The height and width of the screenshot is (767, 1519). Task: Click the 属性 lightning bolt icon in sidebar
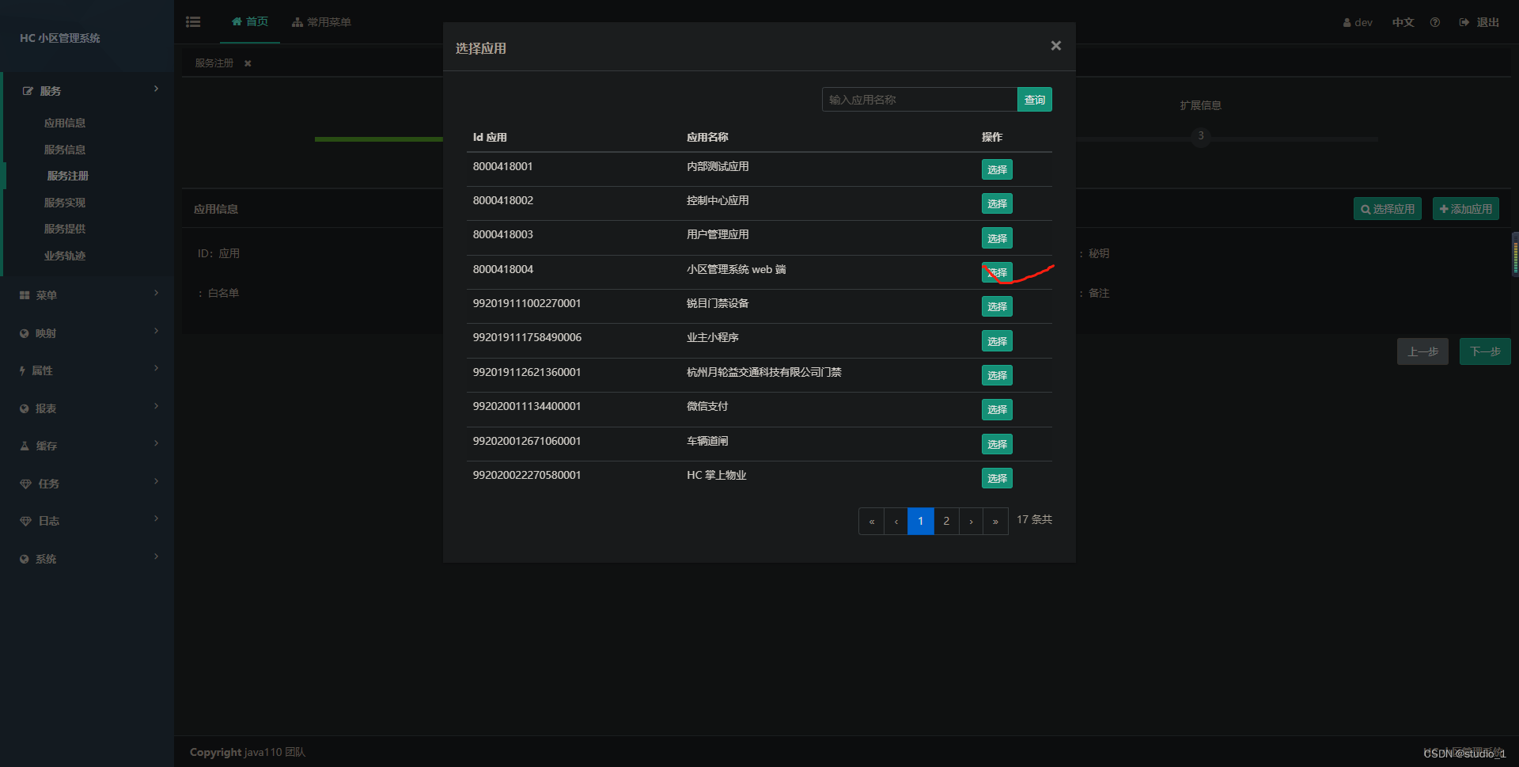[x=23, y=370]
